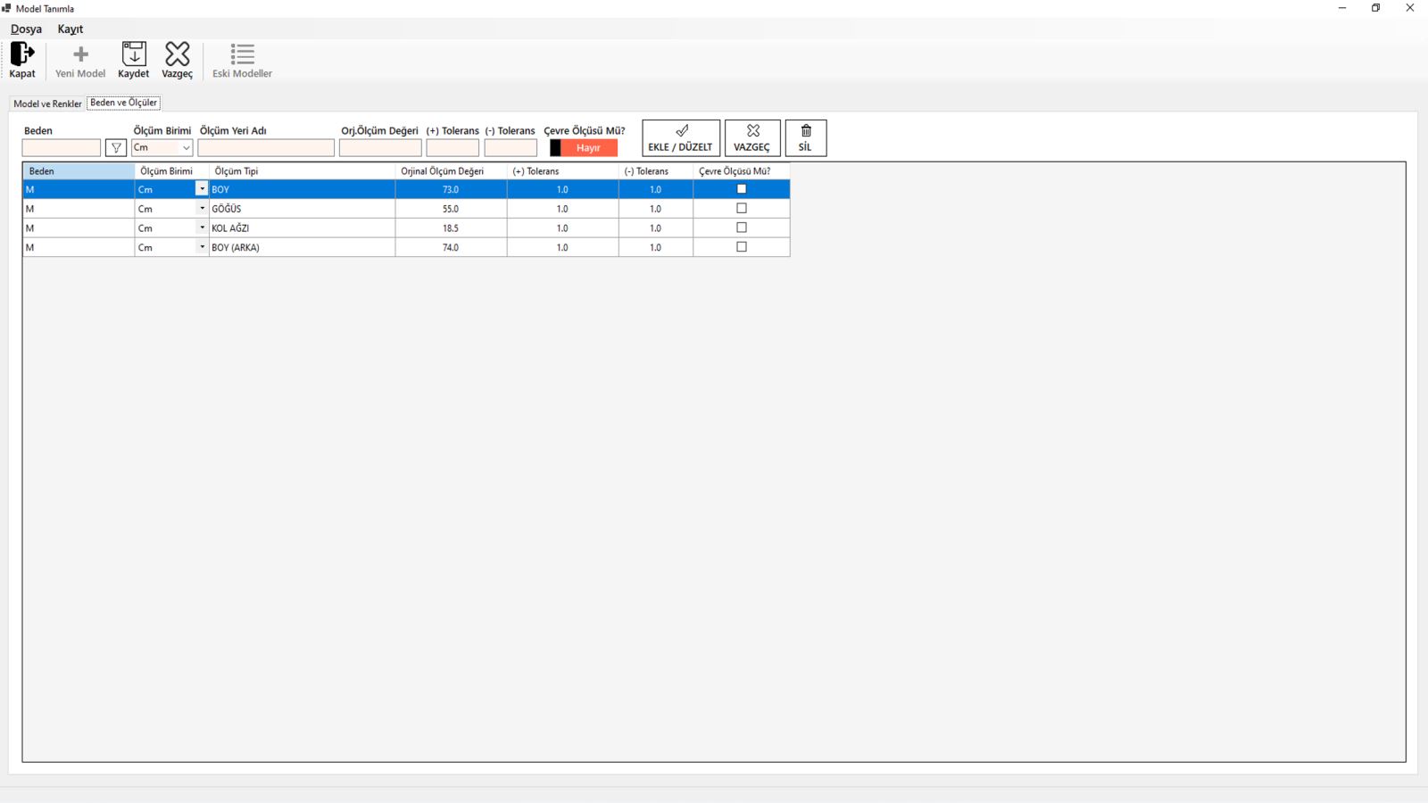The height and width of the screenshot is (803, 1428).
Task: Save using the Kaydet icon
Action: [134, 54]
